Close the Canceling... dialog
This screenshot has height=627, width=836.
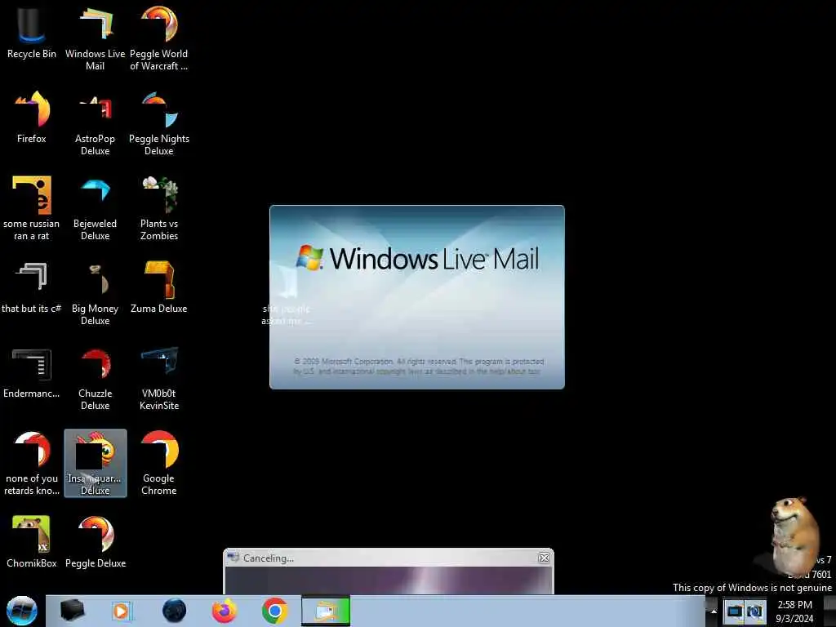pos(544,558)
